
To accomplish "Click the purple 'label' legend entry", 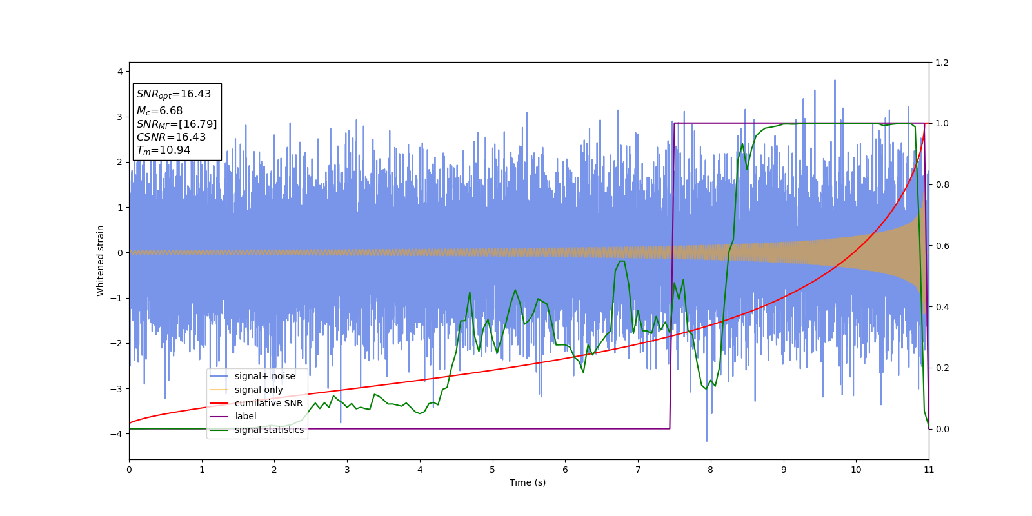I will [246, 416].
